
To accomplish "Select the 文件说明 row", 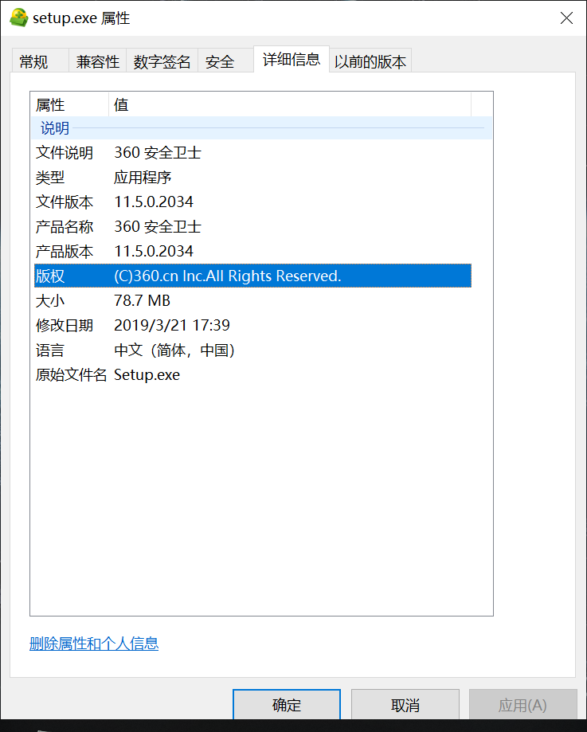I will click(x=252, y=153).
